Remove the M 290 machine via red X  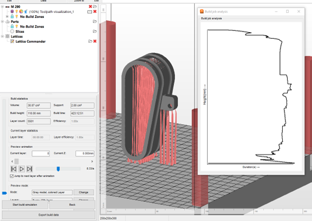90,7
